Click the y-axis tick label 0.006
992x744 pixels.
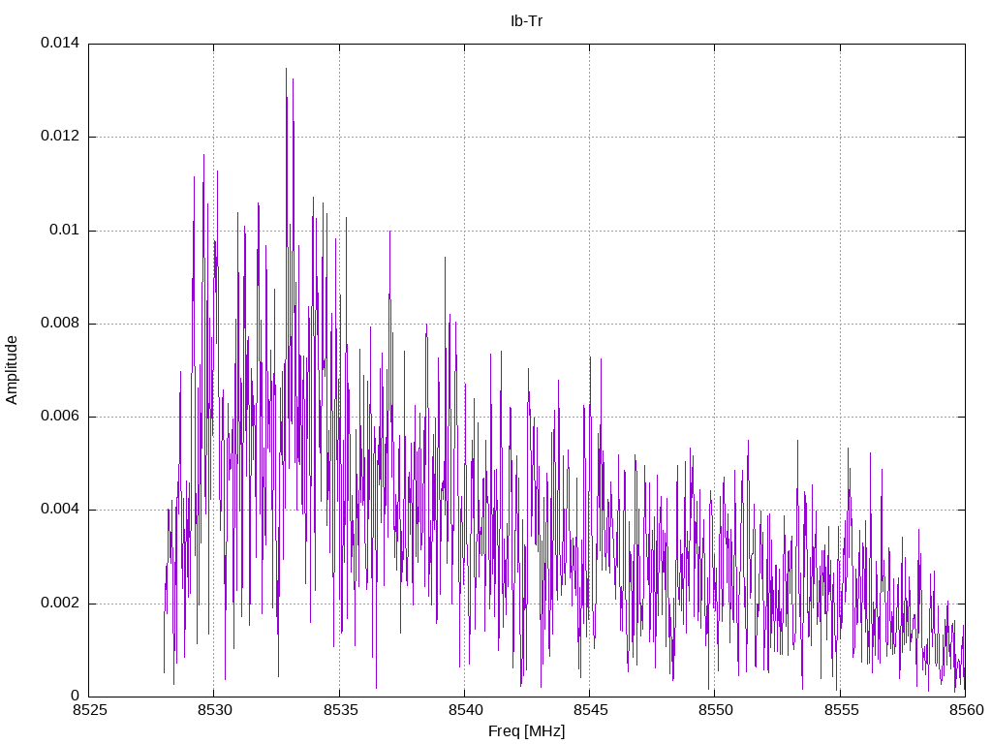(60, 417)
